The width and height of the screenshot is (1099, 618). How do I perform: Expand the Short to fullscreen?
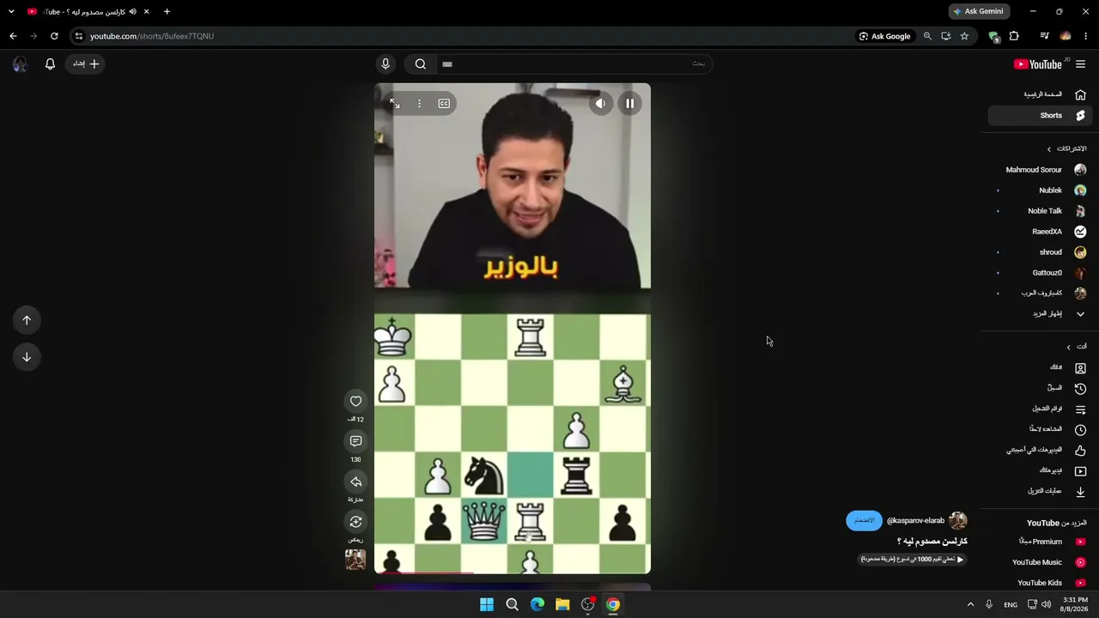click(x=394, y=104)
